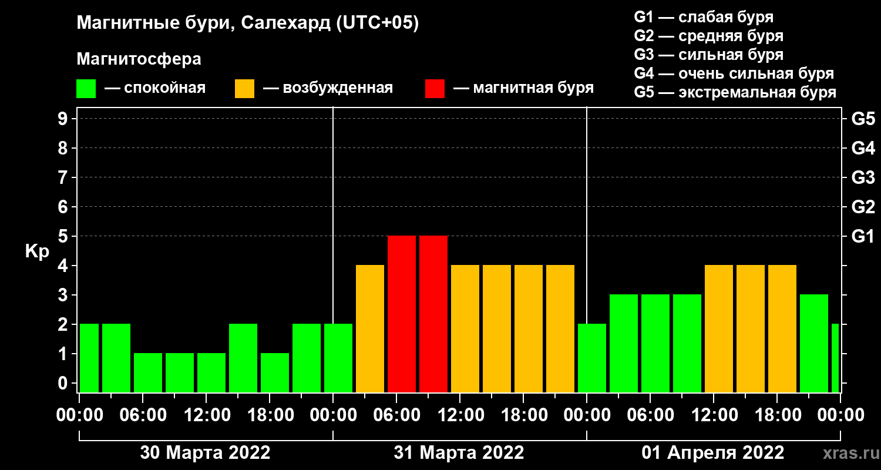This screenshot has width=881, height=470.
Task: Click the '— магнитная буря' legend label
Action: point(523,88)
